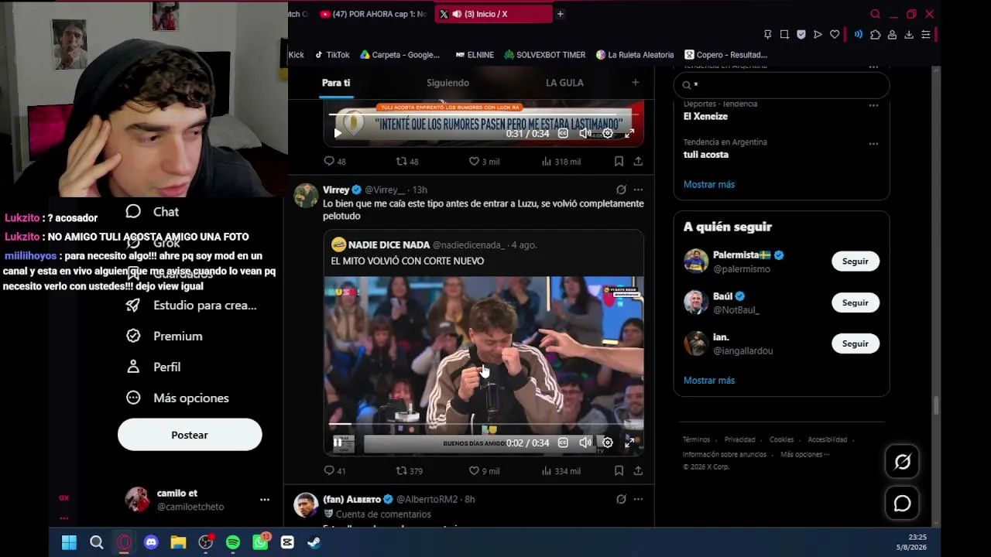Open Spotify from the taskbar
991x557 pixels.
(233, 542)
